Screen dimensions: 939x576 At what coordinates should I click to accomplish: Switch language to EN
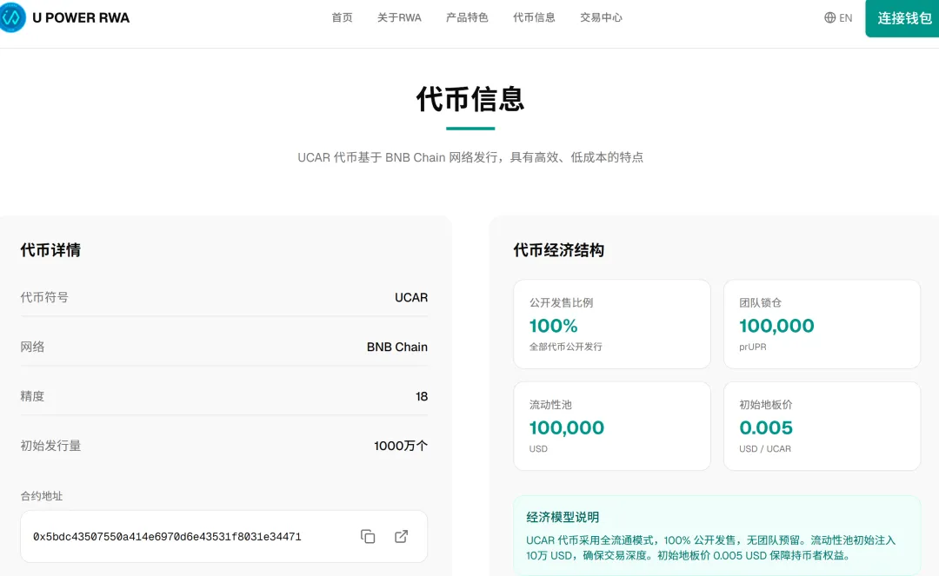coord(846,18)
